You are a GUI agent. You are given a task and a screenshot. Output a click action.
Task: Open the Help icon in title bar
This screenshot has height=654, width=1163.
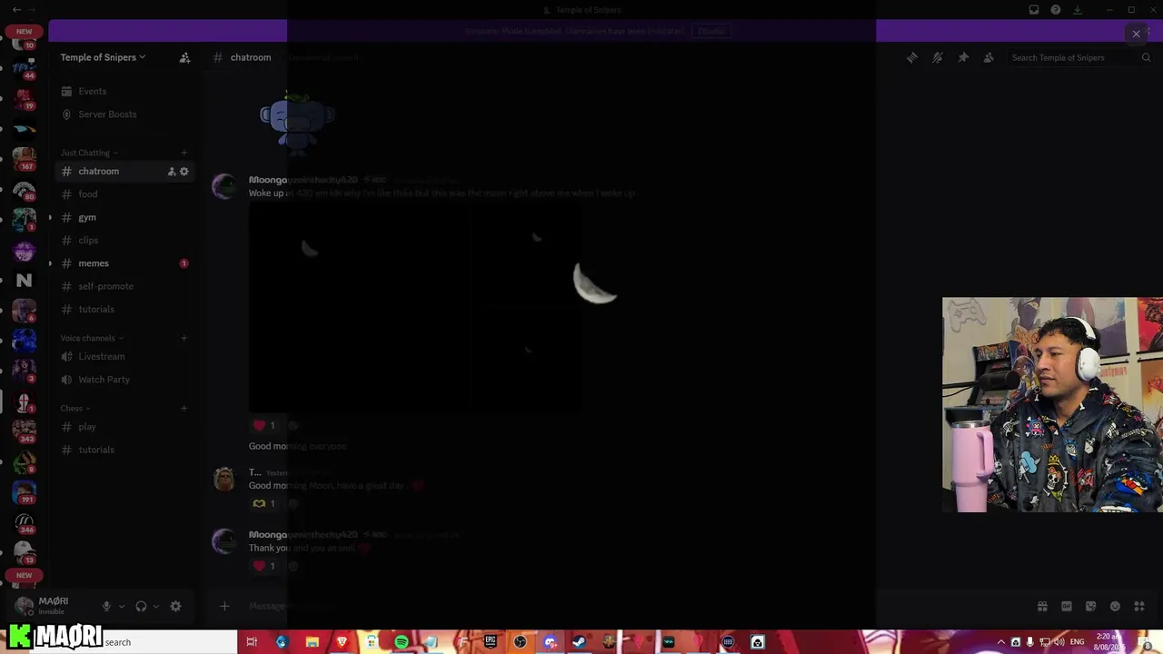(1056, 10)
